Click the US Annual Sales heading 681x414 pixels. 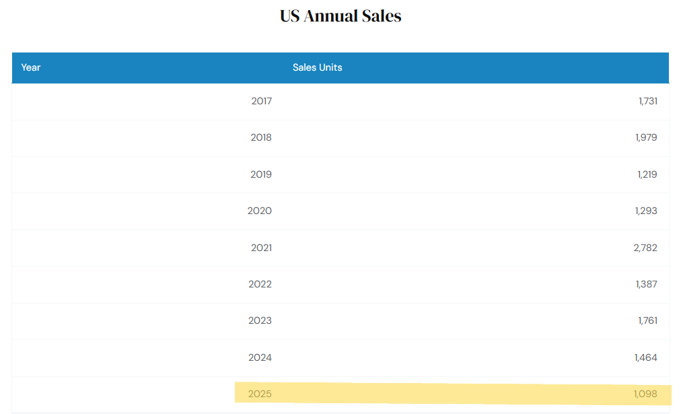point(340,16)
